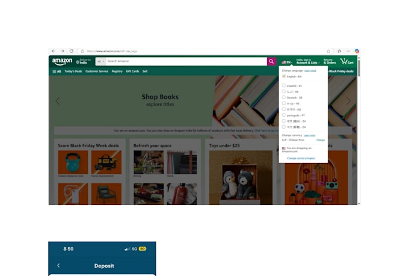Image resolution: width=409 pixels, height=276 pixels.
Task: Open Today's Deals in the nav bar
Action: click(73, 71)
